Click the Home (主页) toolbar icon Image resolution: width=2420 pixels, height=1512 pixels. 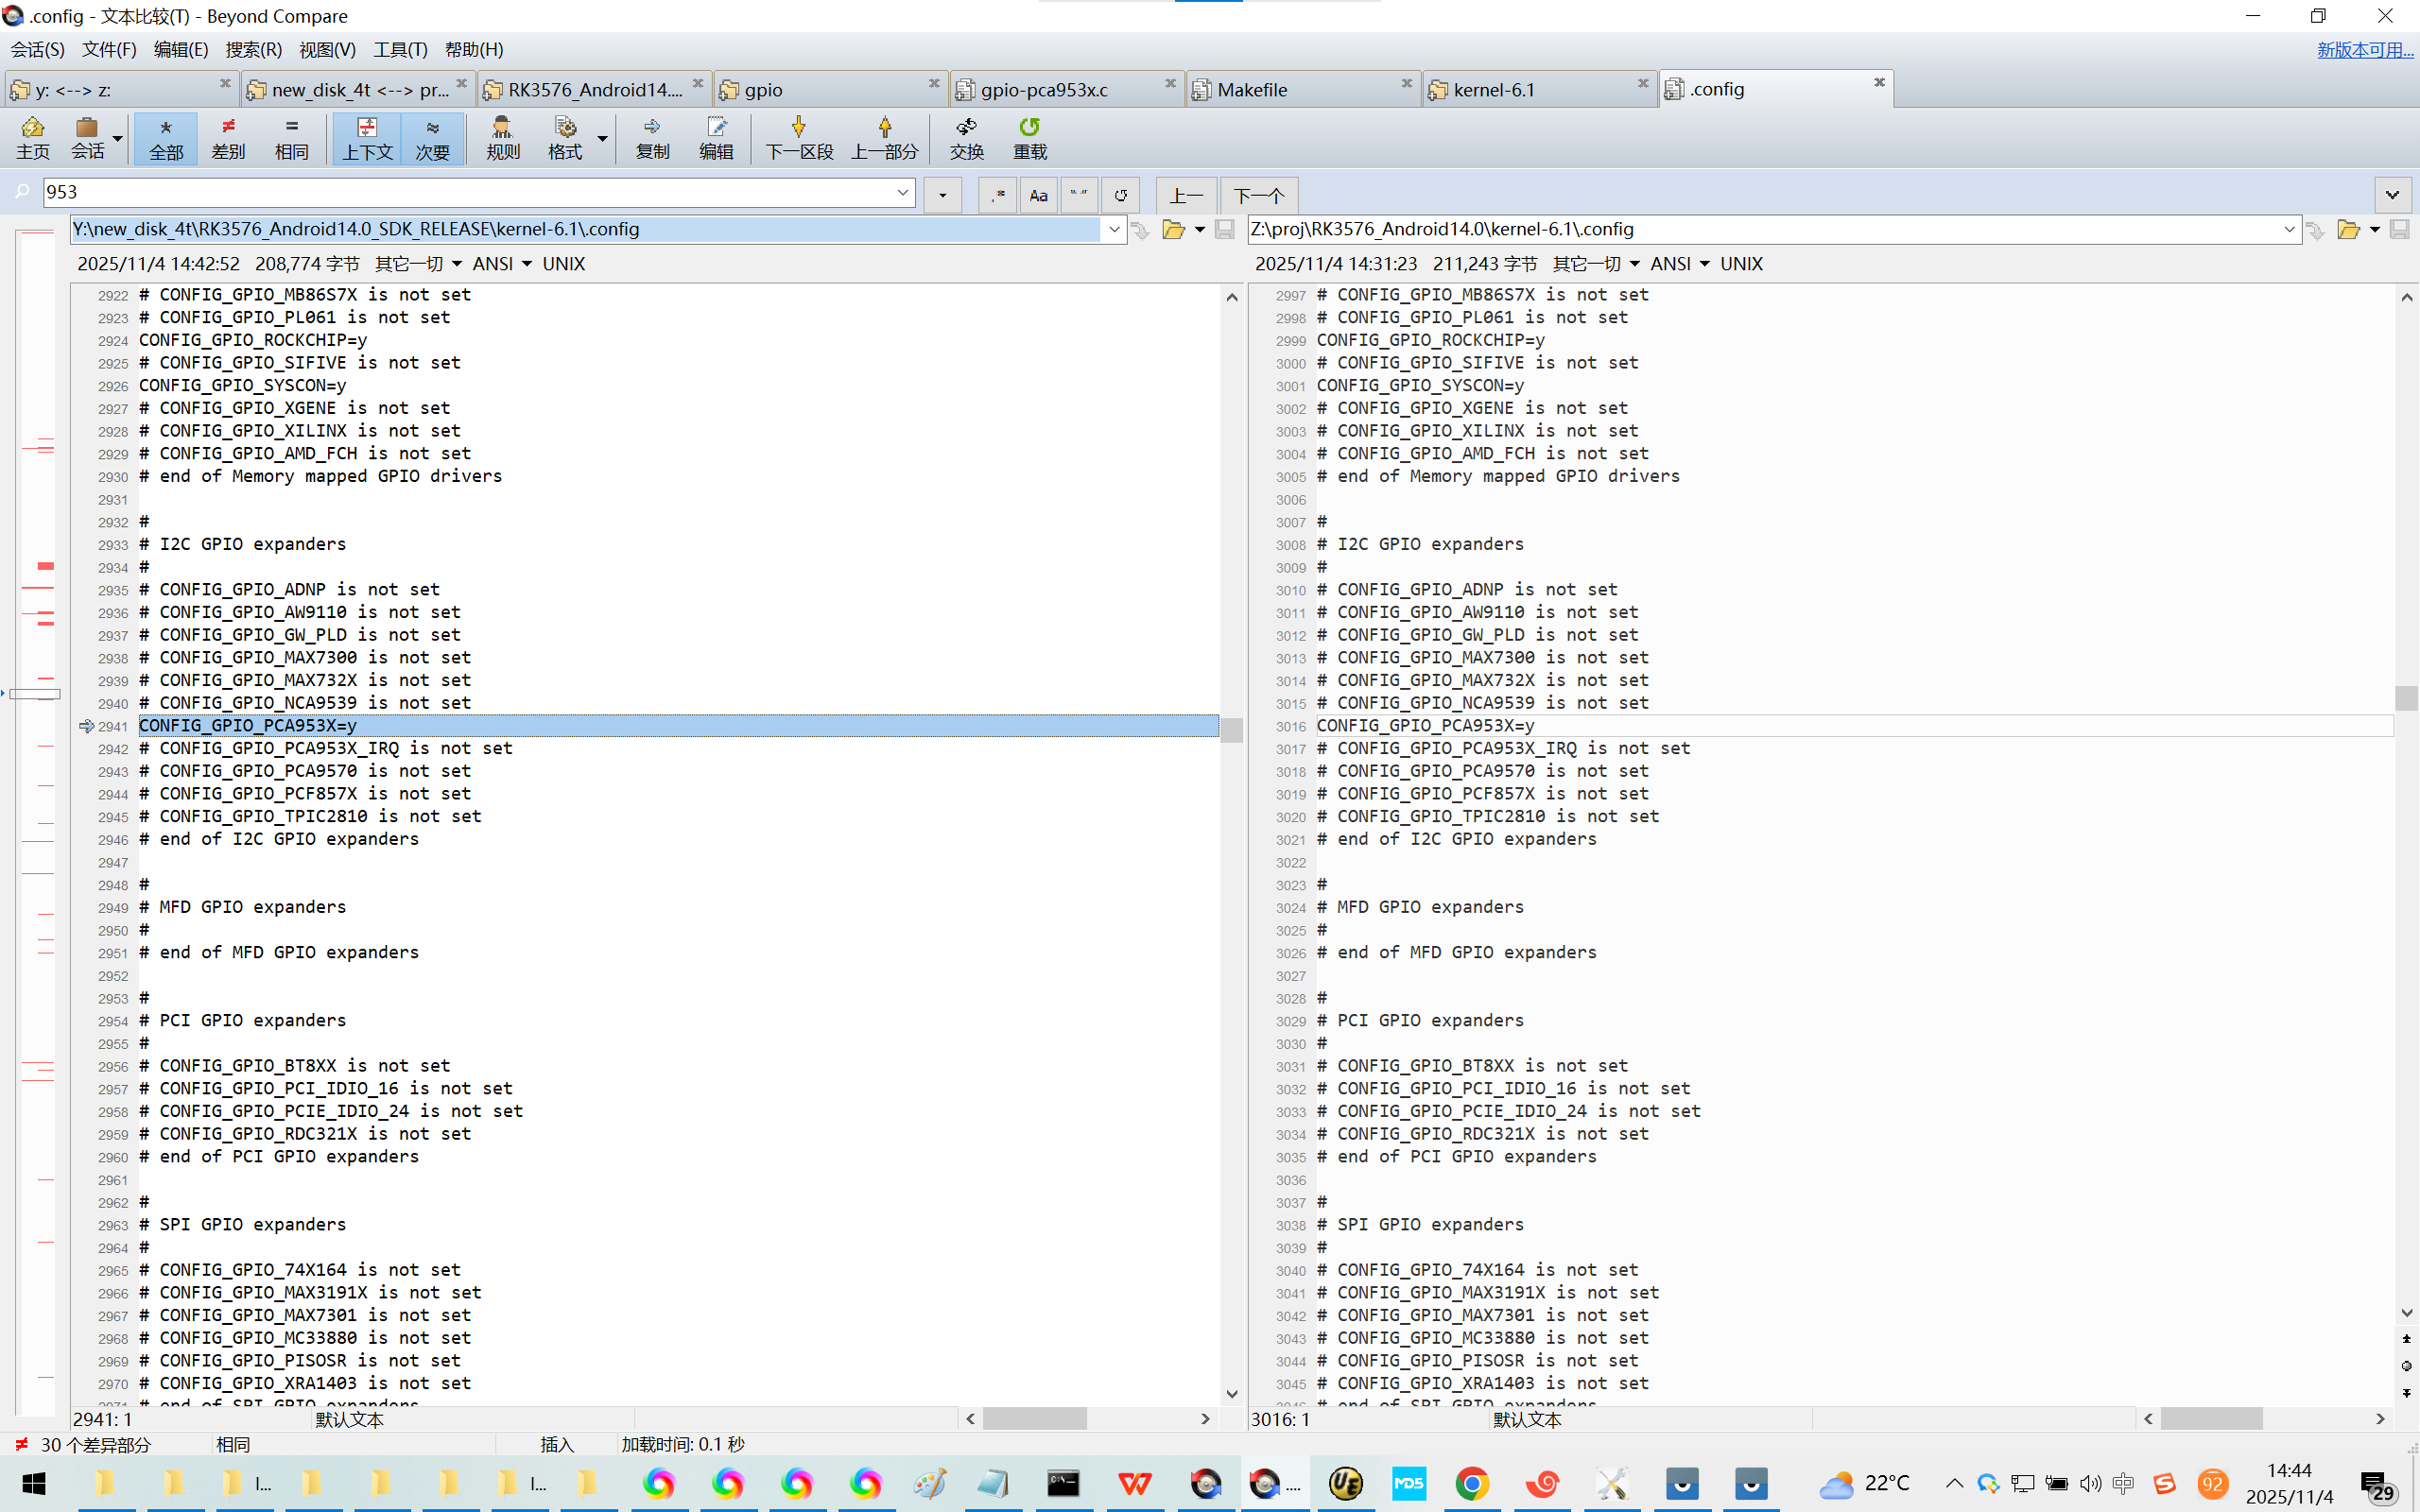pos(32,137)
